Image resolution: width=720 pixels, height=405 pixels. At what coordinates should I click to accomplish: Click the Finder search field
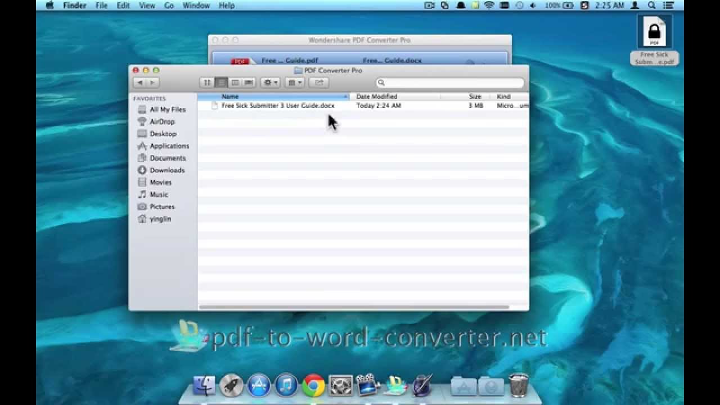[450, 83]
